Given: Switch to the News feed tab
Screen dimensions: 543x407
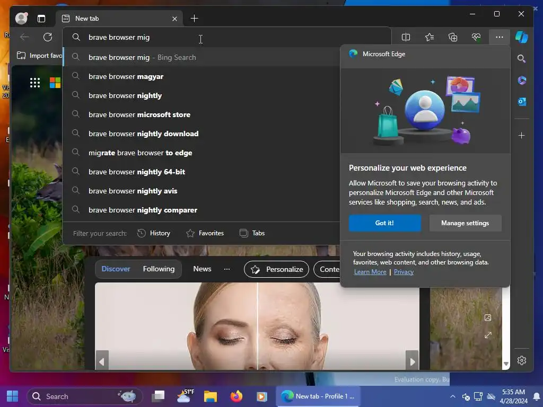Looking at the screenshot, I should [x=202, y=269].
